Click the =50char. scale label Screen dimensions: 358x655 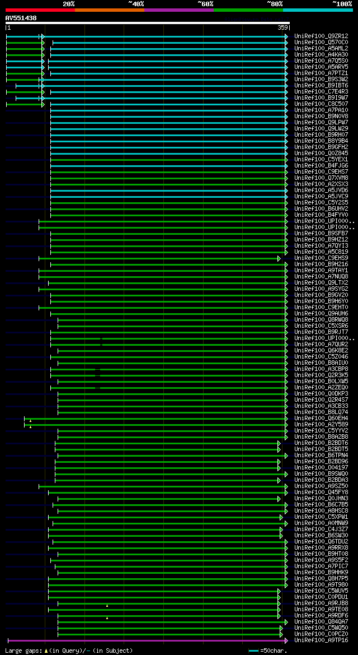click(274, 651)
